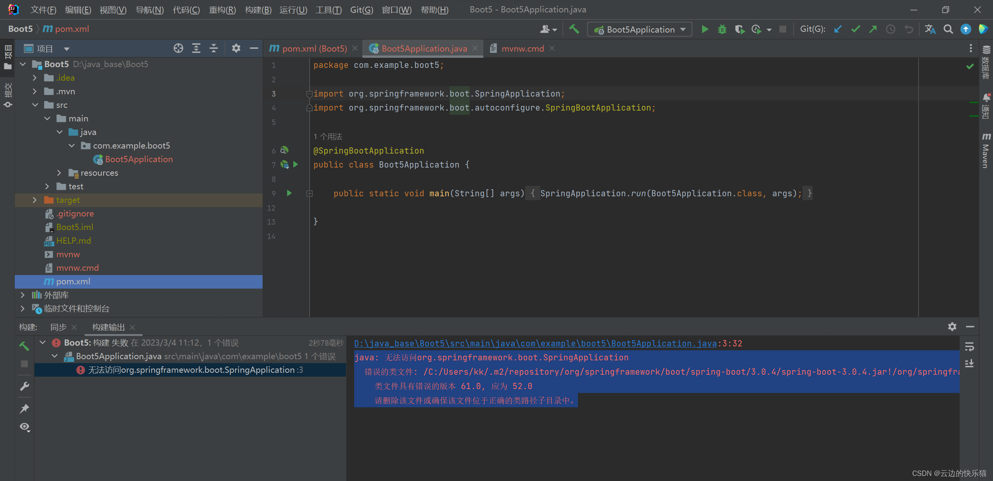Screen dimensions: 993x481
Task: Click the green Run button in toolbar
Action: 705,29
